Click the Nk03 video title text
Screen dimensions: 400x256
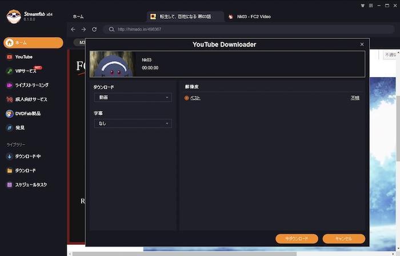click(x=147, y=60)
